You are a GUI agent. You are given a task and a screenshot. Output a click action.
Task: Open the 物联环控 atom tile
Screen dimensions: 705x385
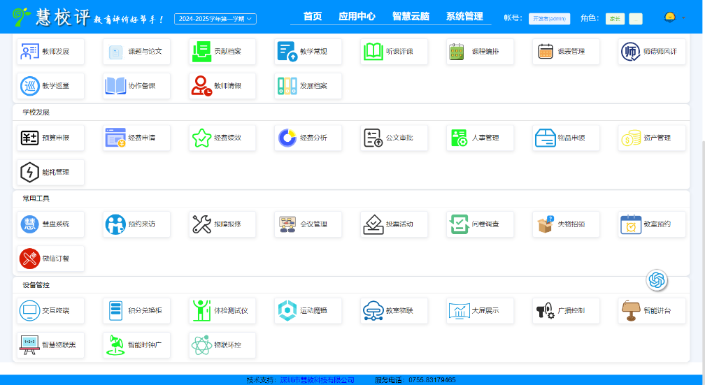(x=222, y=345)
